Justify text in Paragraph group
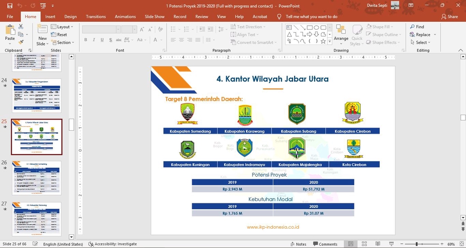 coord(198,40)
